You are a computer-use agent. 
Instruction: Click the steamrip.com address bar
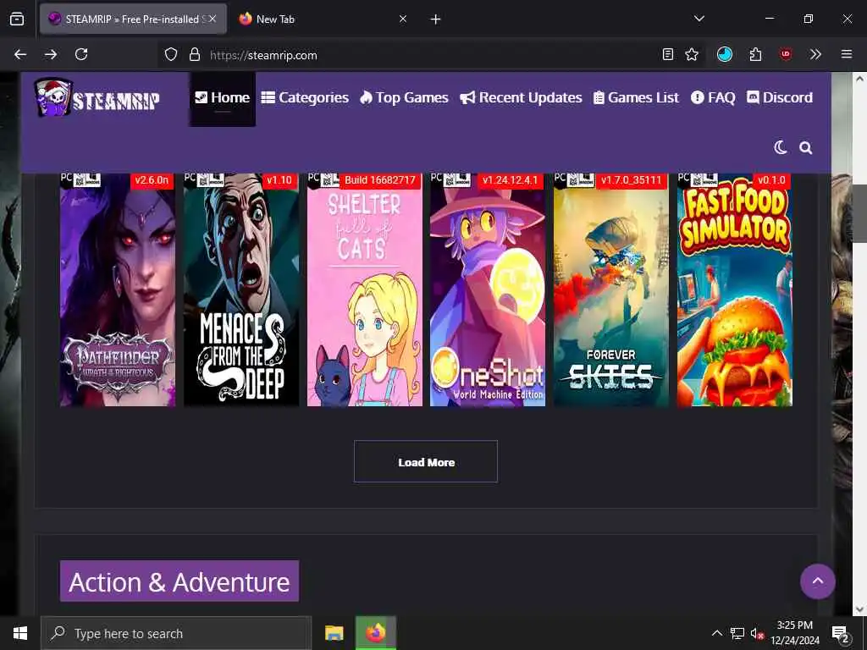click(x=431, y=55)
